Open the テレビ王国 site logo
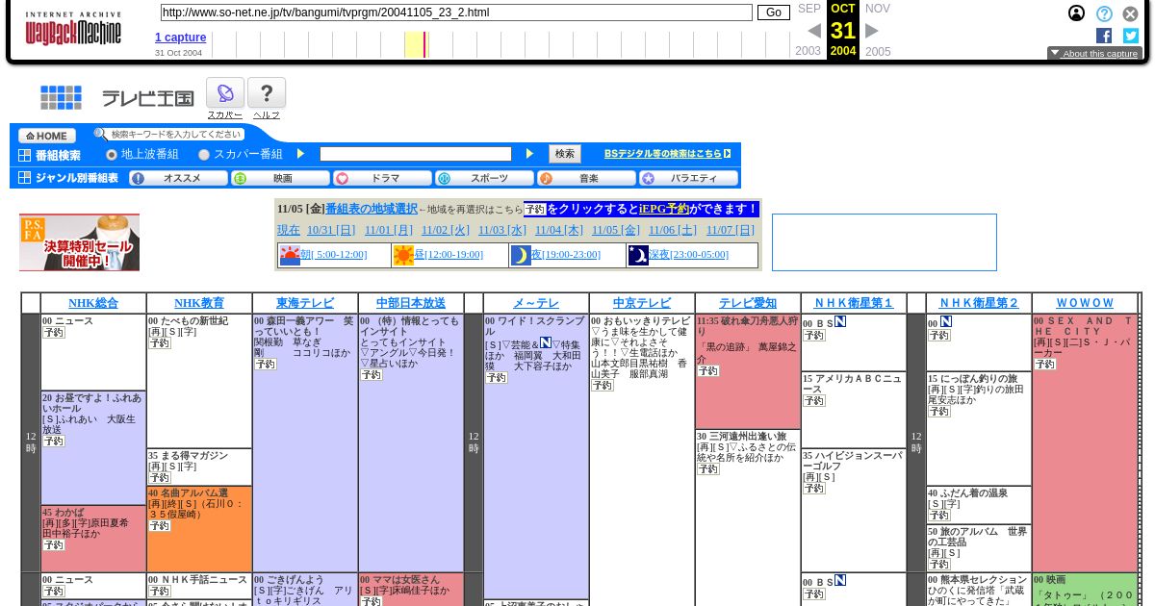 (x=116, y=98)
